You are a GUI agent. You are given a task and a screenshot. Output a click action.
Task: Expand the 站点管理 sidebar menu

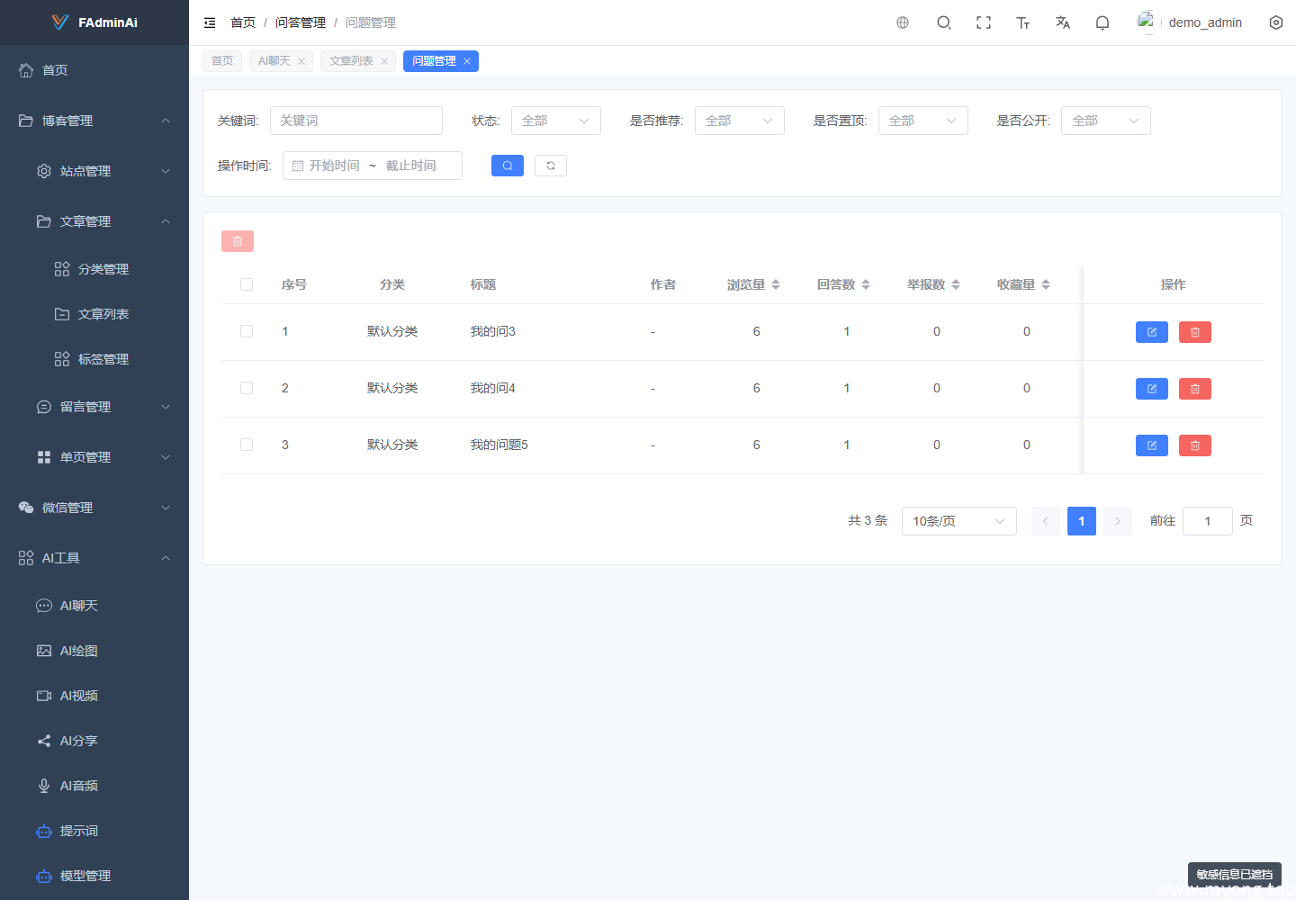(94, 171)
